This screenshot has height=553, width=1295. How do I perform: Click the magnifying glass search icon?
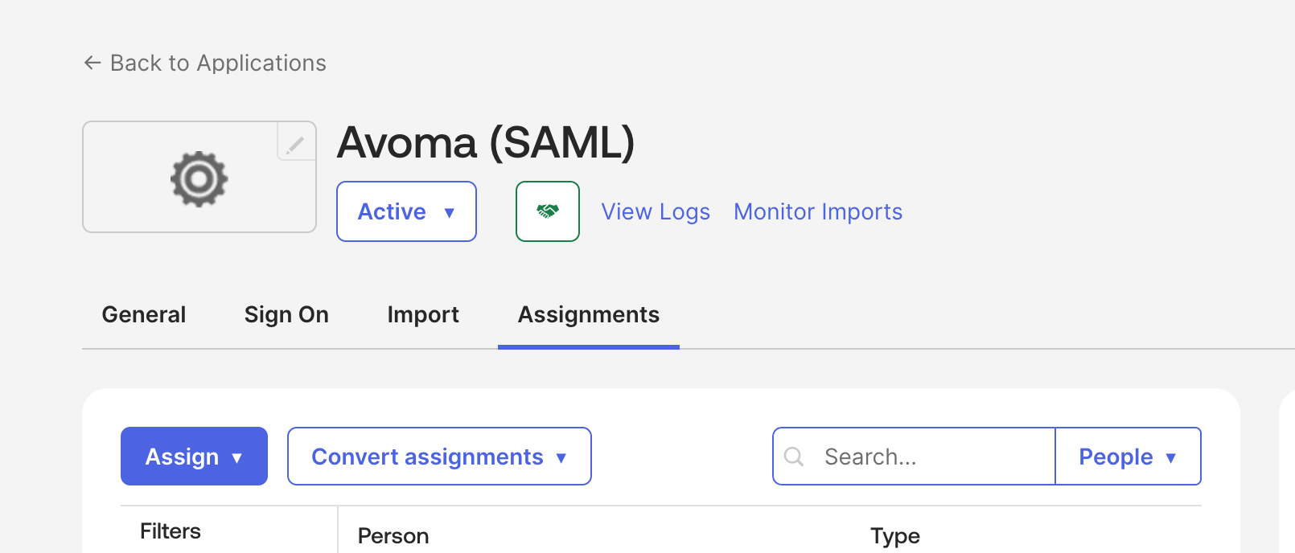[x=794, y=457]
